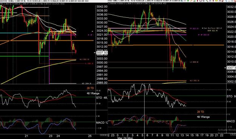Click the 3004 label on the right chart price axis
The image size is (236, 139).
click(x=231, y=77)
